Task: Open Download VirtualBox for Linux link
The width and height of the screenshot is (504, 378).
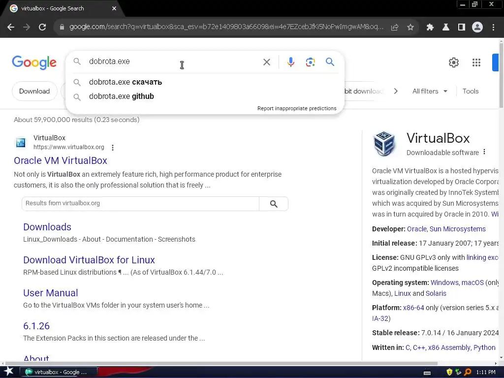Action: tap(89, 260)
